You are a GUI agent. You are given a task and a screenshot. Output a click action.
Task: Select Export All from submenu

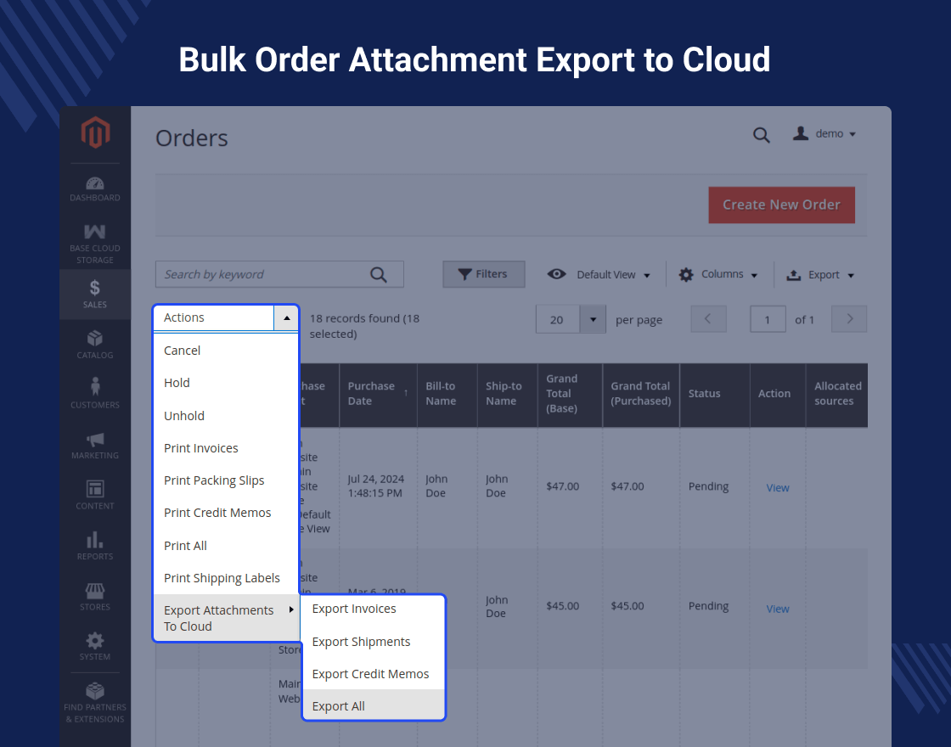[x=339, y=706]
